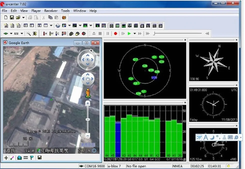Click the Google Earth zoom in plus button
Viewport: 245px width, 169px height.
point(88,103)
